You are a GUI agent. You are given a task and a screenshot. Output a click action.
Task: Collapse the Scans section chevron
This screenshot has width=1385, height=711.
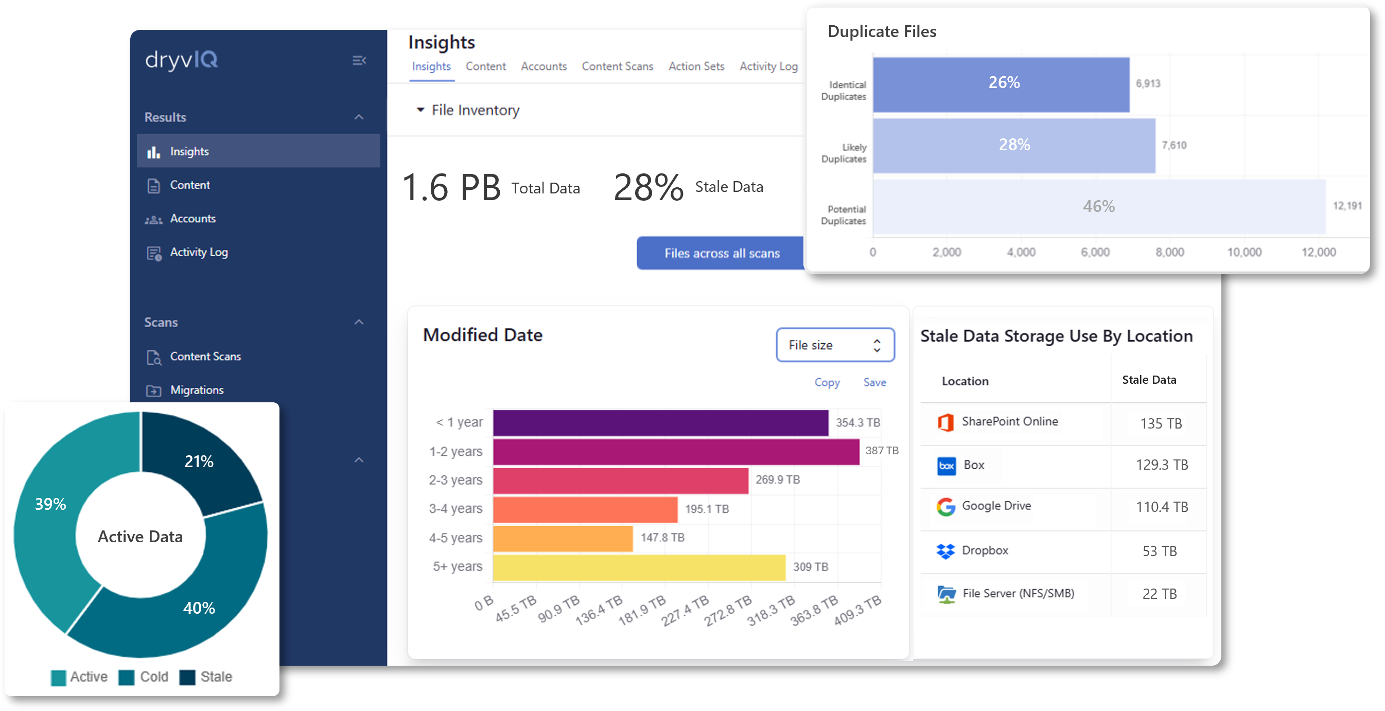click(359, 323)
